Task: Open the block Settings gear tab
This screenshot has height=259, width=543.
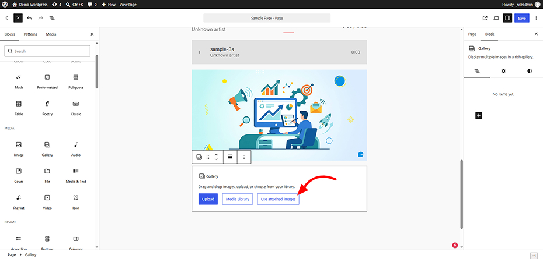Action: (x=503, y=71)
